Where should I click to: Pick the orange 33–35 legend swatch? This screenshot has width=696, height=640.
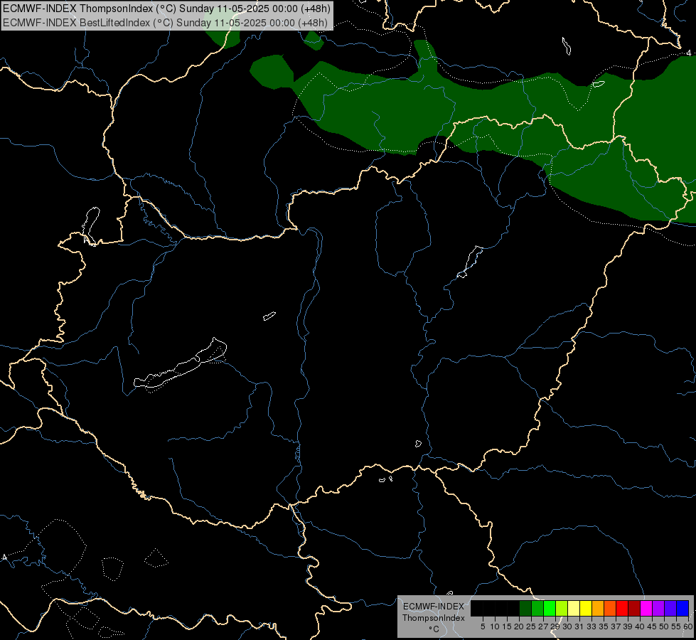coord(597,608)
